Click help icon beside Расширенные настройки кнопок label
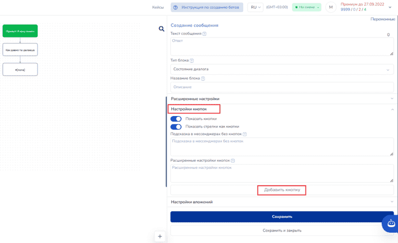The width and height of the screenshot is (398, 243). click(233, 161)
